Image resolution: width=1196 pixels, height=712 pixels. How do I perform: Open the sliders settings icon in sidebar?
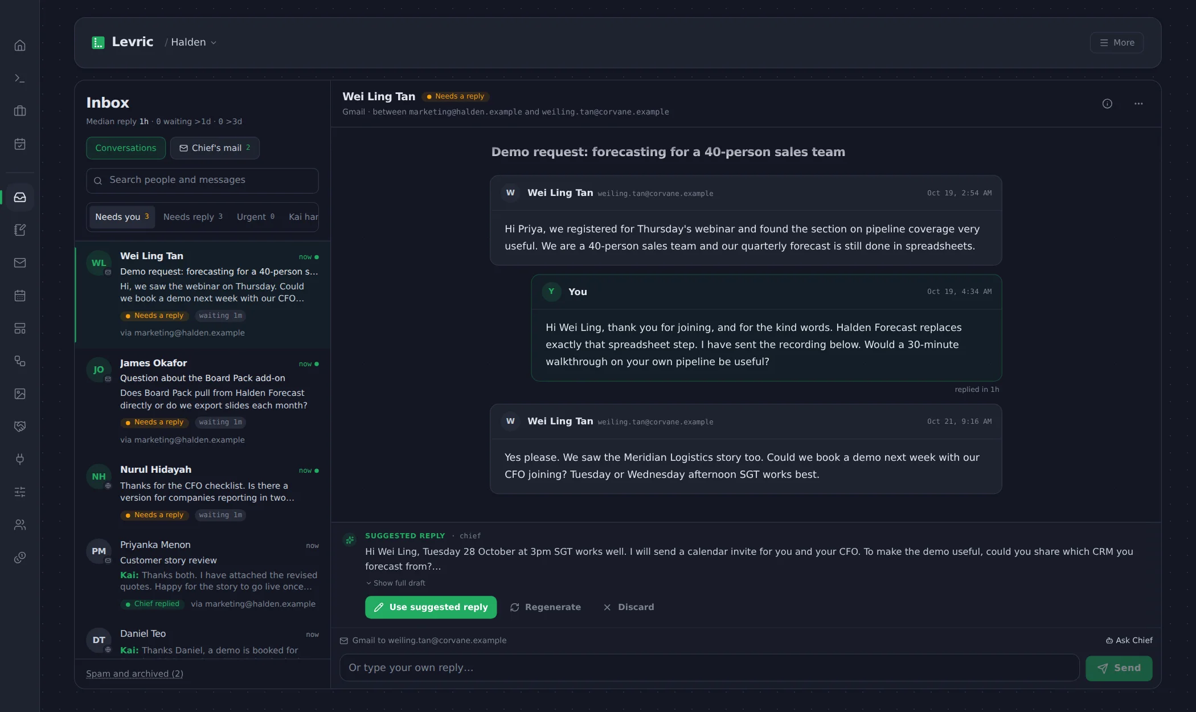pos(20,492)
